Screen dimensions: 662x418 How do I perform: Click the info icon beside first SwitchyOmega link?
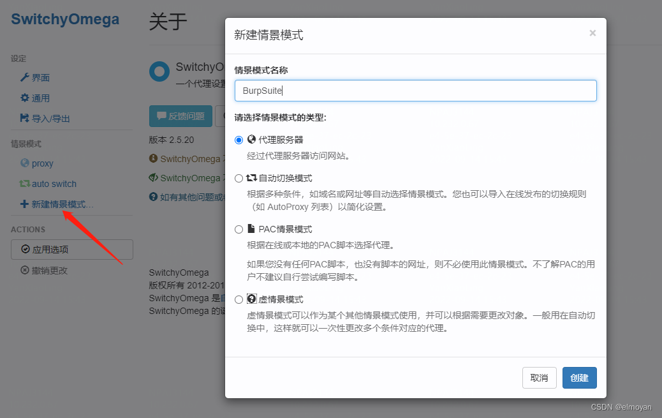coord(153,158)
